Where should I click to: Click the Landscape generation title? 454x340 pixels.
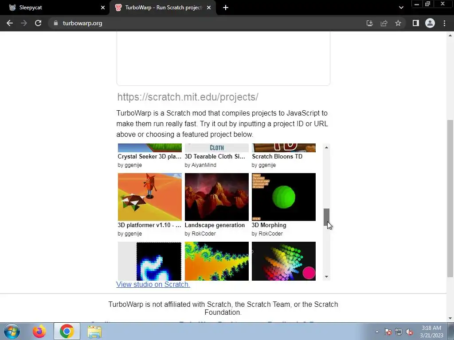point(215,225)
